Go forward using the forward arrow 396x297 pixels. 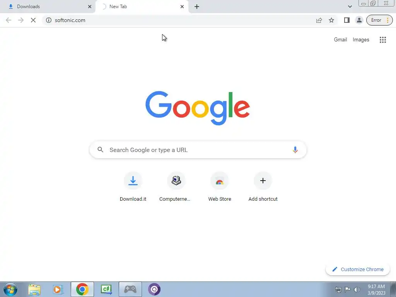pos(21,20)
